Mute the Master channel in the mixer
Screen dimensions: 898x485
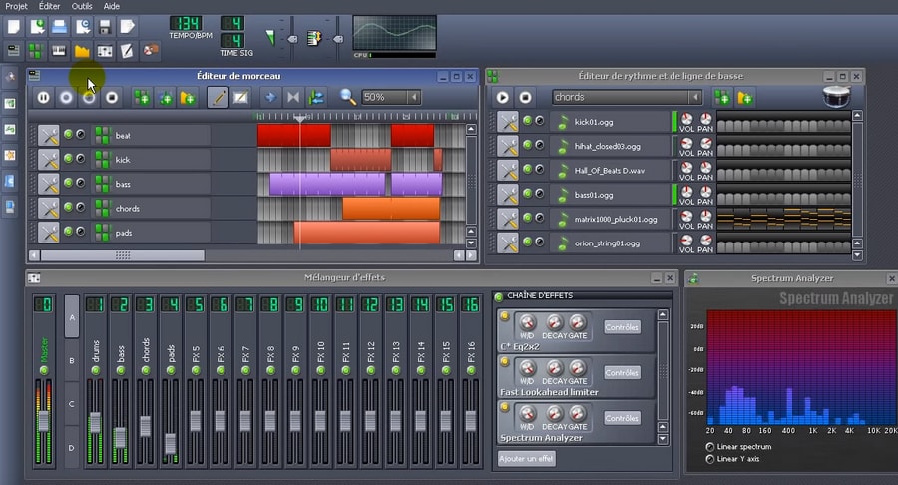[x=44, y=371]
